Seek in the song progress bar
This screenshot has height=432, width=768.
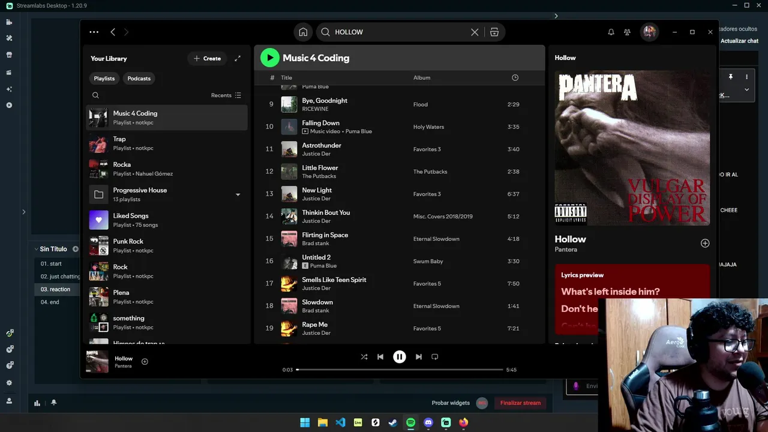click(400, 370)
